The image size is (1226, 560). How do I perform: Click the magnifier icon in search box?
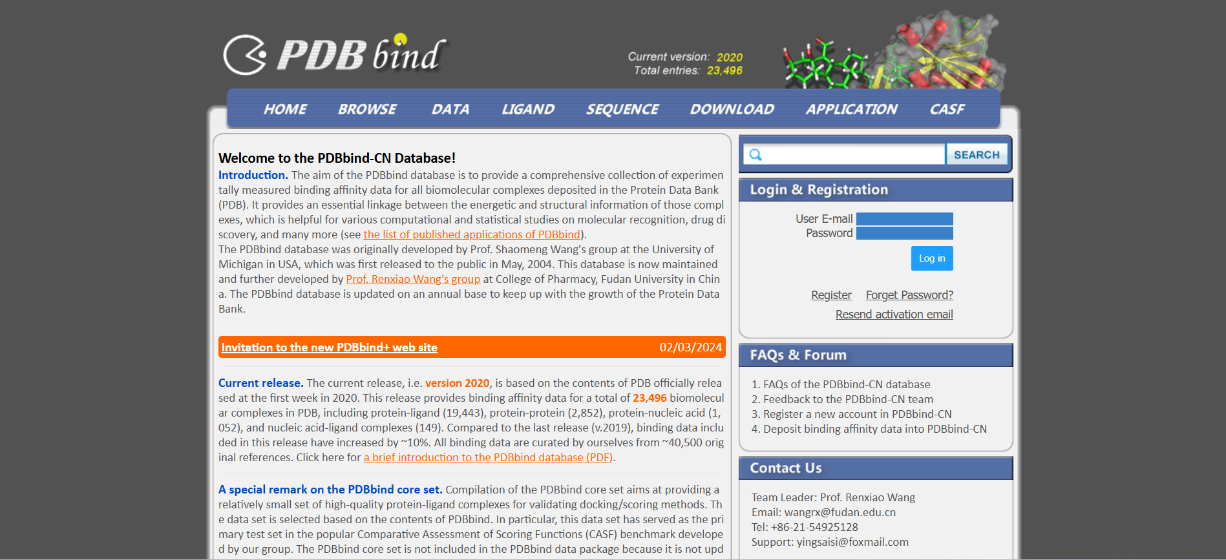tap(756, 155)
